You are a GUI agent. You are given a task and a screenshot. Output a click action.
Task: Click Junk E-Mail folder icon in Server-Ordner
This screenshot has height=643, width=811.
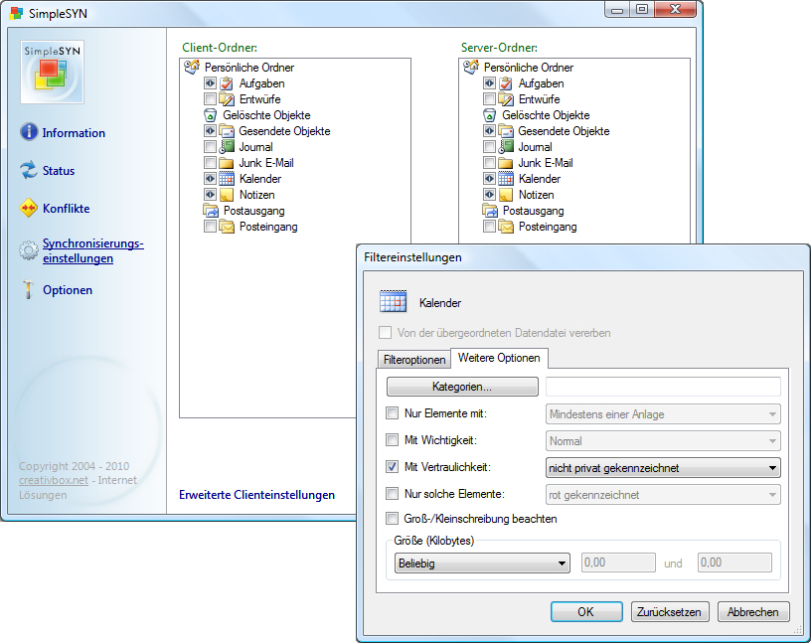506,163
